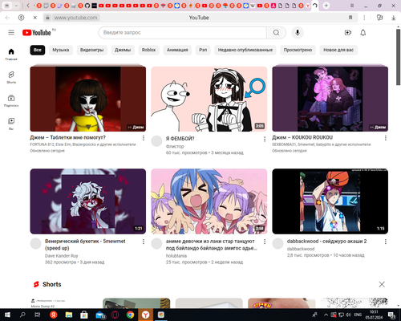This screenshot has height=321, width=401.
Task: Open options menu for Я ФЕМБОЙ? video
Action: [265, 139]
